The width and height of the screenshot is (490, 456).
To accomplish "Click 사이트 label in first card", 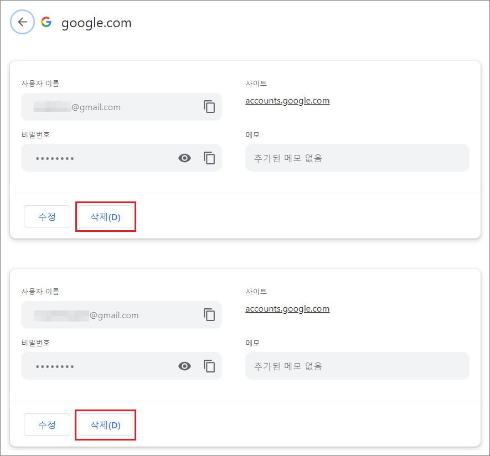I will 256,84.
